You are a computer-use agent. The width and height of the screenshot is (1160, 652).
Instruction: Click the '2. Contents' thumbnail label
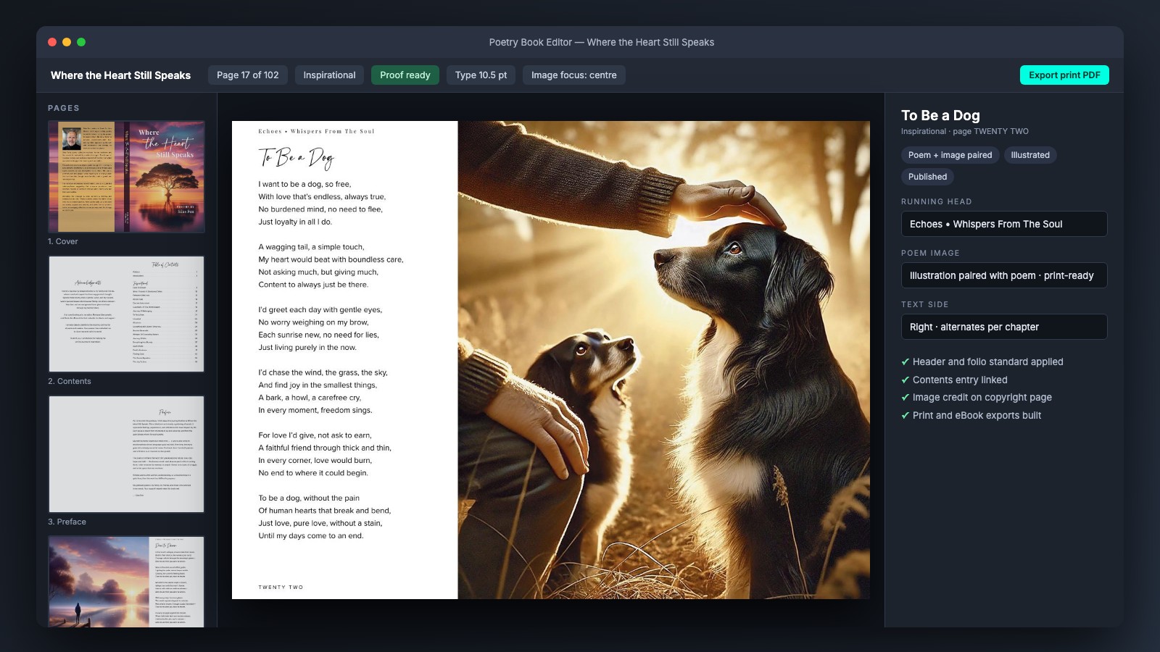coord(70,381)
